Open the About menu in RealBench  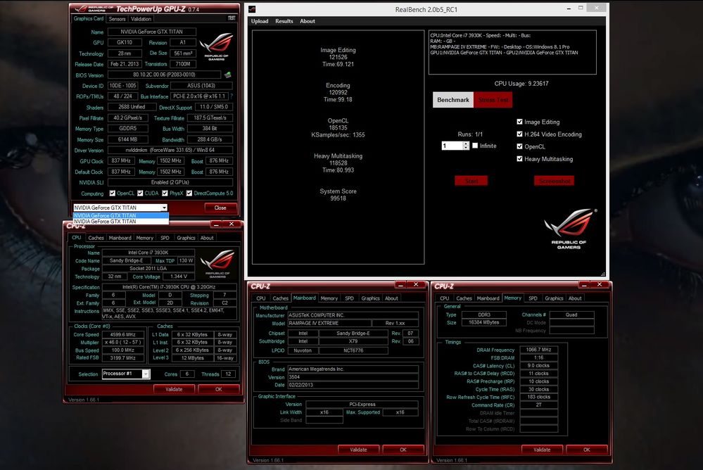click(x=308, y=21)
